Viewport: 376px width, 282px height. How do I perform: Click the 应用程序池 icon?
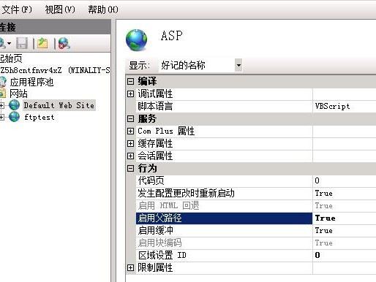[x=3, y=82]
